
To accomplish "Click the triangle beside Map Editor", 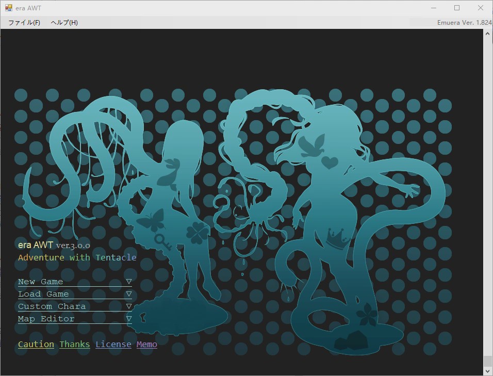I will point(129,319).
